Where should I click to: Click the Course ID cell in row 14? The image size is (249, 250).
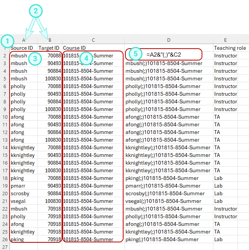click(93, 147)
